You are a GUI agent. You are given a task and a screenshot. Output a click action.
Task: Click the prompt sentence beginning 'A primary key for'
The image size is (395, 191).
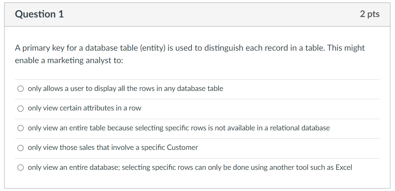(x=190, y=48)
